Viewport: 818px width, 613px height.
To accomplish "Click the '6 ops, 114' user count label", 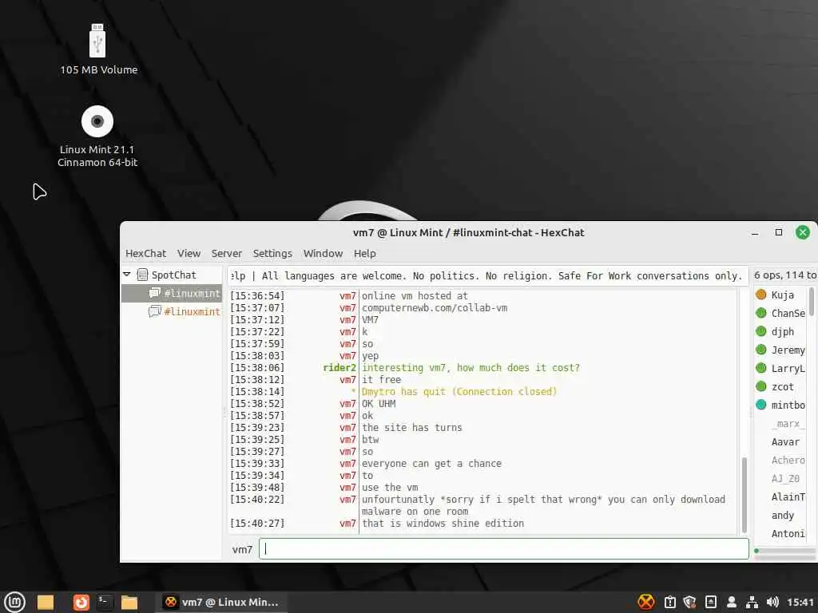I will [784, 275].
